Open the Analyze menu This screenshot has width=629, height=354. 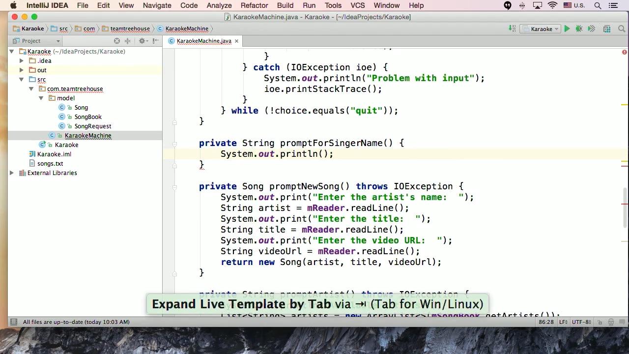219,5
